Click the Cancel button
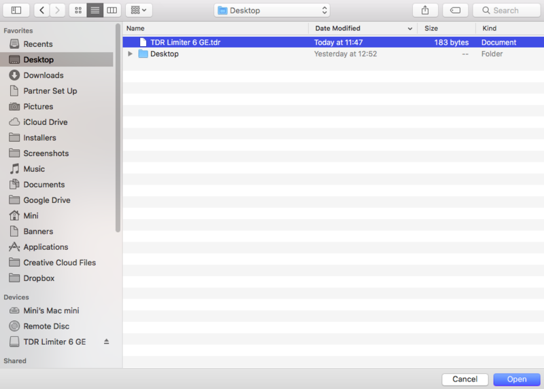The width and height of the screenshot is (544, 389). coord(465,379)
